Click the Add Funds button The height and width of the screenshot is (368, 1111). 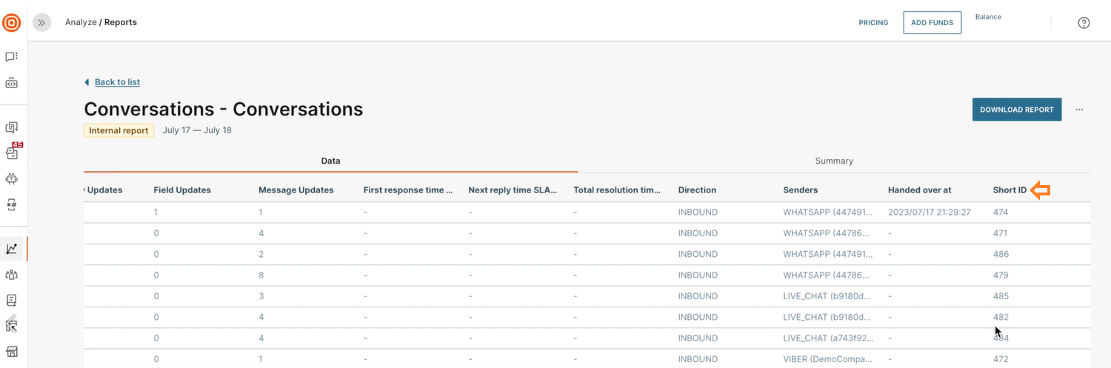[x=932, y=23]
